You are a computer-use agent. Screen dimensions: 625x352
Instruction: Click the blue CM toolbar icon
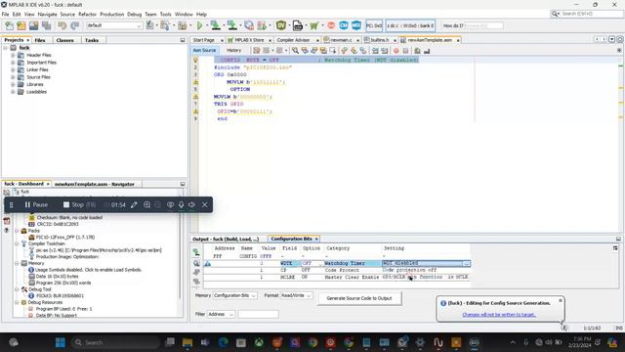click(x=344, y=25)
